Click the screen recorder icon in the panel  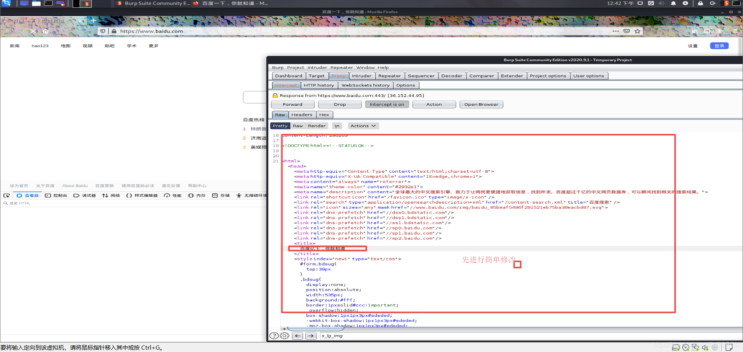tap(60, 3)
